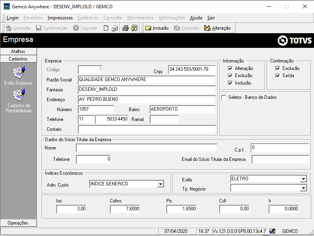Click the TOTVS logo
This screenshot has height=236, width=314.
point(294,40)
